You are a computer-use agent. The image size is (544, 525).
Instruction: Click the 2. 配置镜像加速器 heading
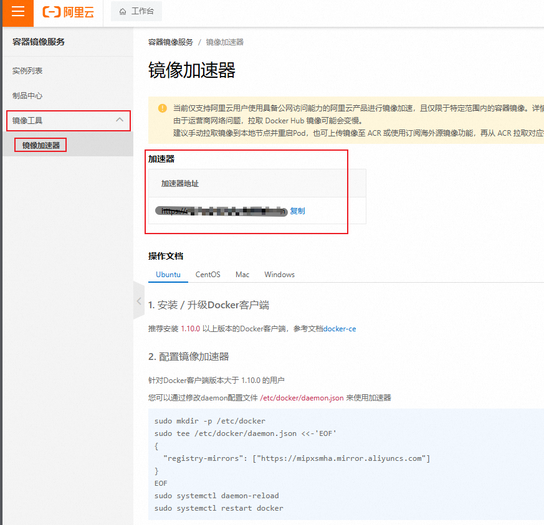click(x=189, y=357)
